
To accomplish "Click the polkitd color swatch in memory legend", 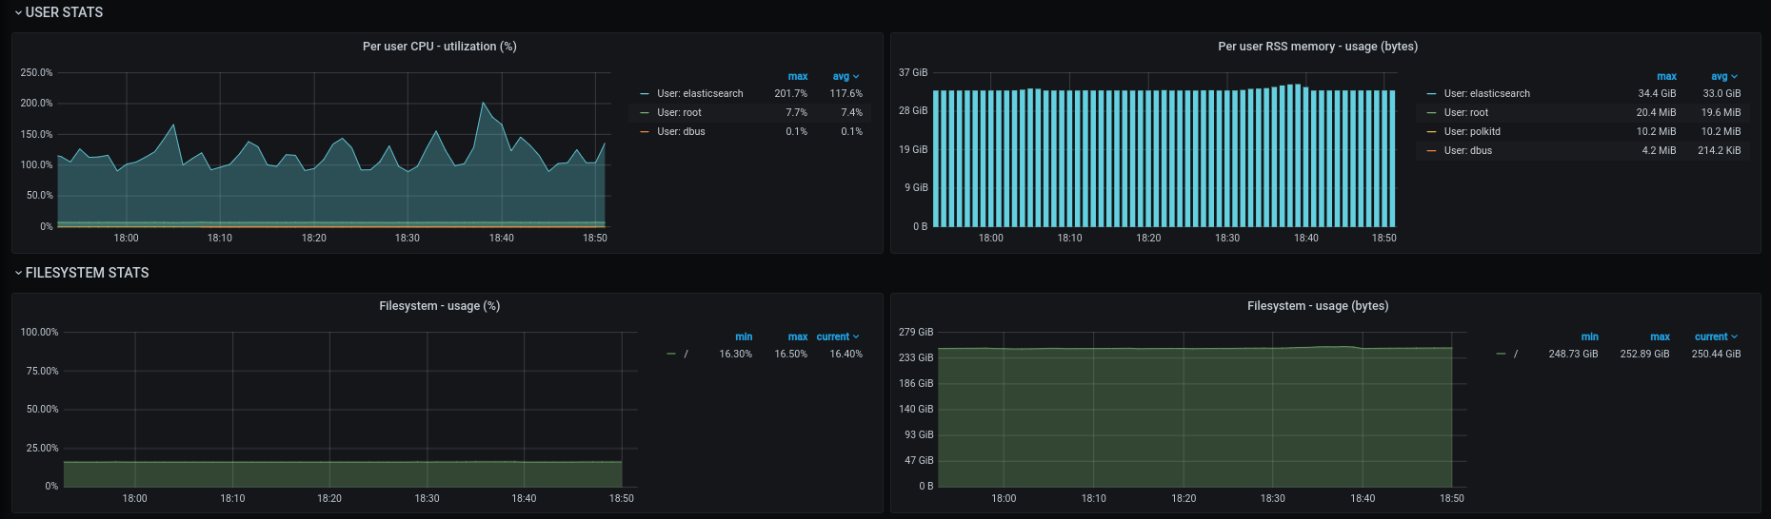I will tap(1431, 132).
